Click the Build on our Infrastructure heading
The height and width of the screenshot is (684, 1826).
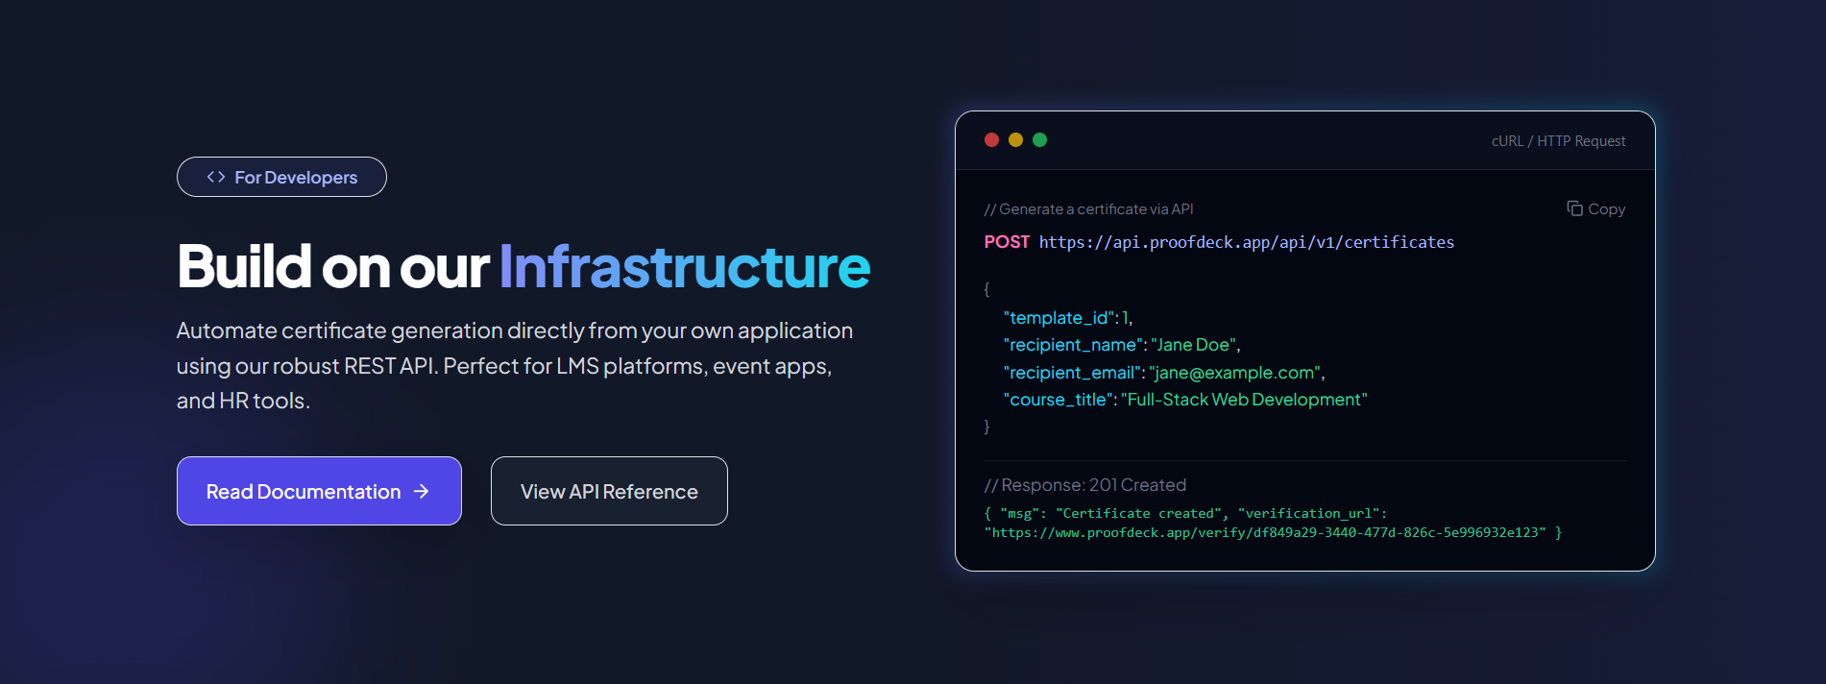coord(523,266)
